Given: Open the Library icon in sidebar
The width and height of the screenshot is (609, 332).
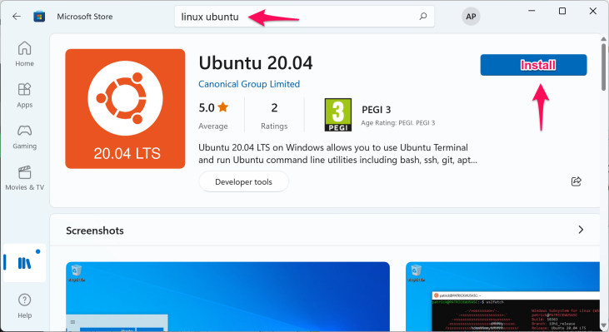Looking at the screenshot, I should 24,263.
